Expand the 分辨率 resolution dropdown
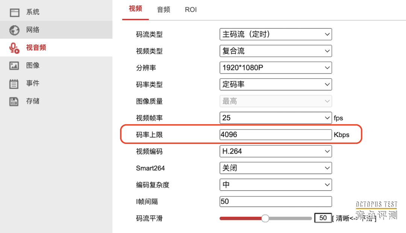 tap(276, 68)
